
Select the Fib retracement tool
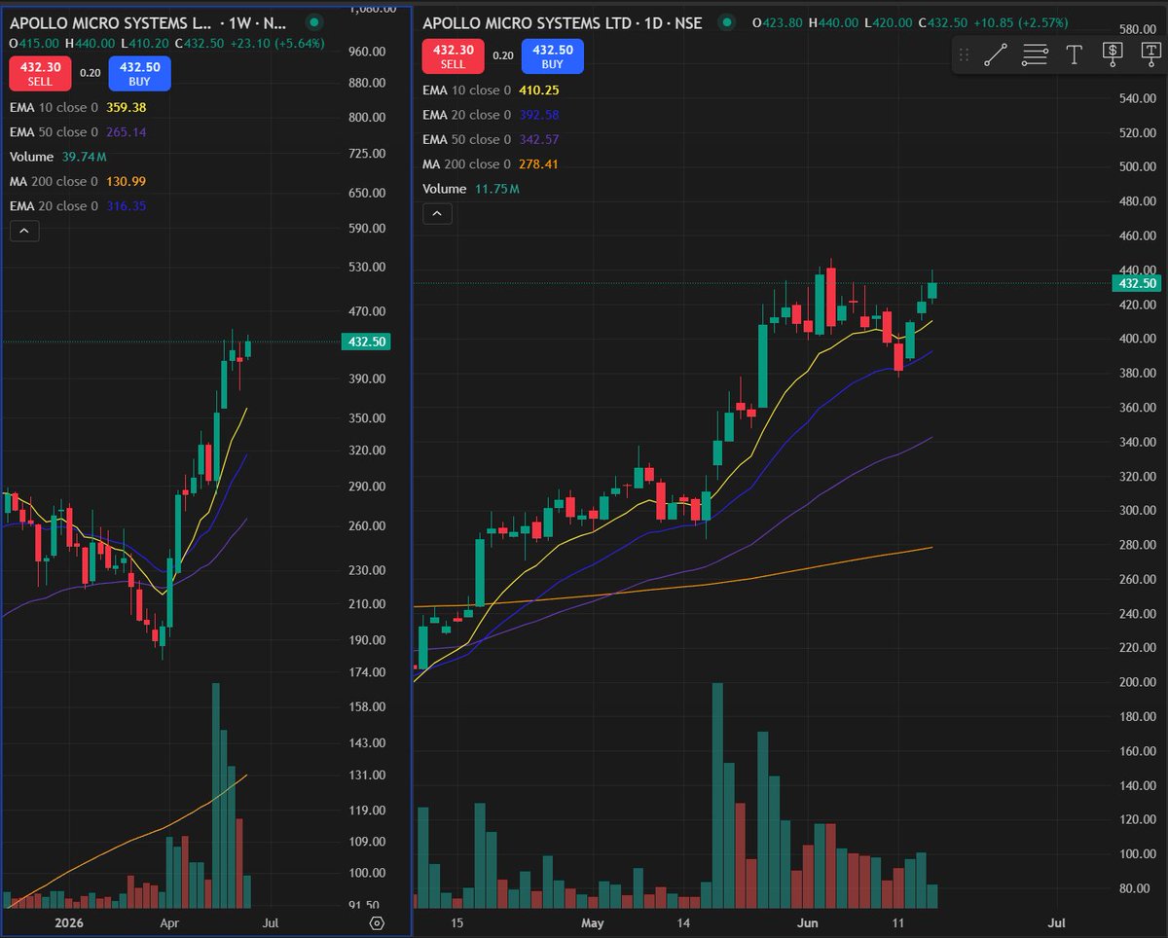(x=1035, y=55)
